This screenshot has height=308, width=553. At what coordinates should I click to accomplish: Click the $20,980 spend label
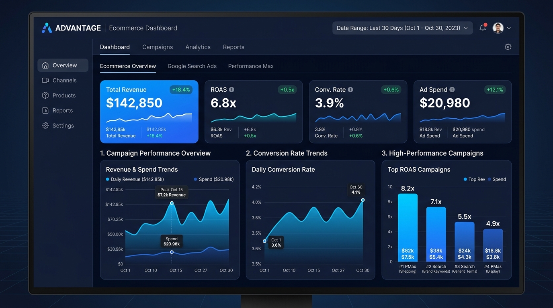click(469, 130)
